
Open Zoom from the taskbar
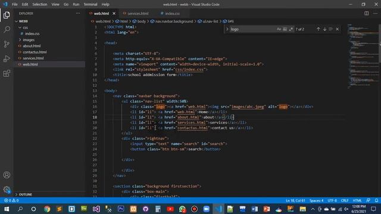click(x=207, y=209)
